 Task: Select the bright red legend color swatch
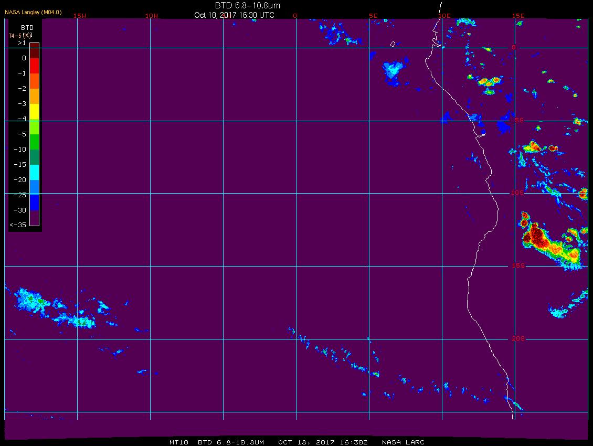click(35, 66)
